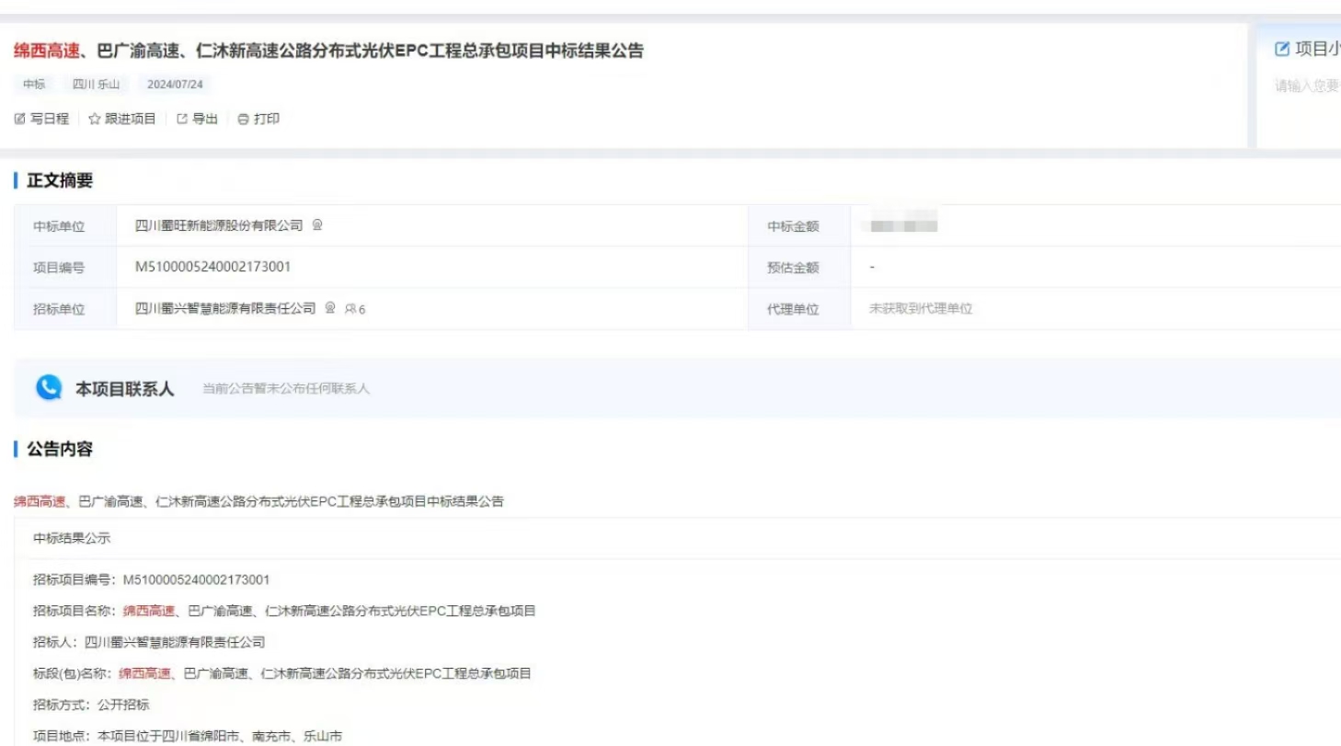The height and width of the screenshot is (746, 1341).
Task: Click the 导出 export icon
Action: coord(182,119)
